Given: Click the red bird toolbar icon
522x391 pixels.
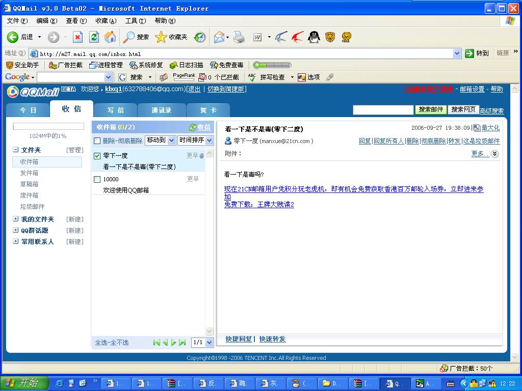Looking at the screenshot, I should [x=297, y=37].
